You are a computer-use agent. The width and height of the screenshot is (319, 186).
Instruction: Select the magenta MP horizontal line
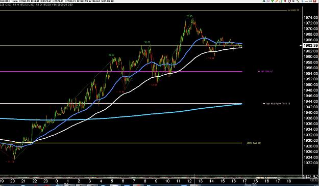(x=121, y=71)
